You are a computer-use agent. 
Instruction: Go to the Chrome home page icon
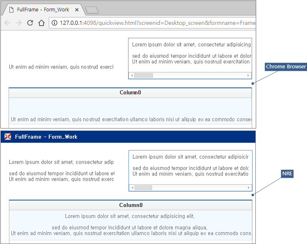tap(41, 23)
